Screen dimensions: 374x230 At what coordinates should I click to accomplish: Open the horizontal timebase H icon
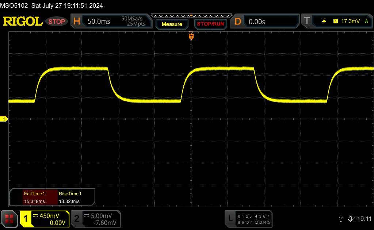[77, 22]
